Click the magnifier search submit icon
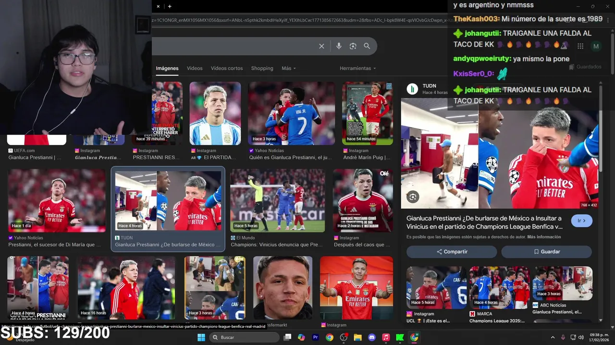 coord(367,46)
